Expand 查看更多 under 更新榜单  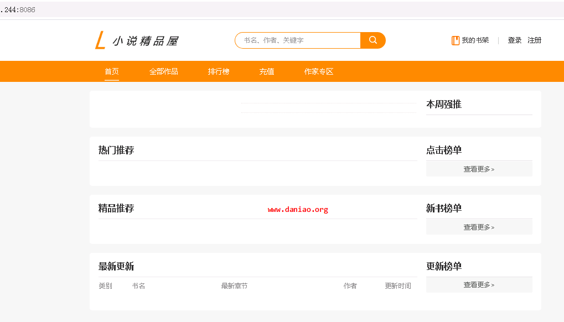(479, 285)
